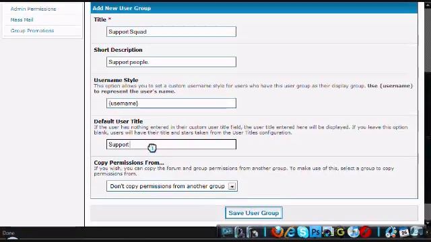Open the blue people icon in dock
The width and height of the screenshot is (431, 242).
391,232
